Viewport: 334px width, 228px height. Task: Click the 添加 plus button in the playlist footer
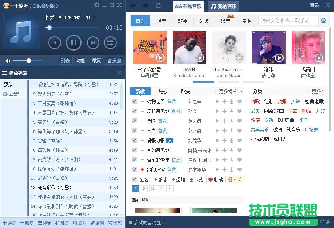click(x=9, y=223)
